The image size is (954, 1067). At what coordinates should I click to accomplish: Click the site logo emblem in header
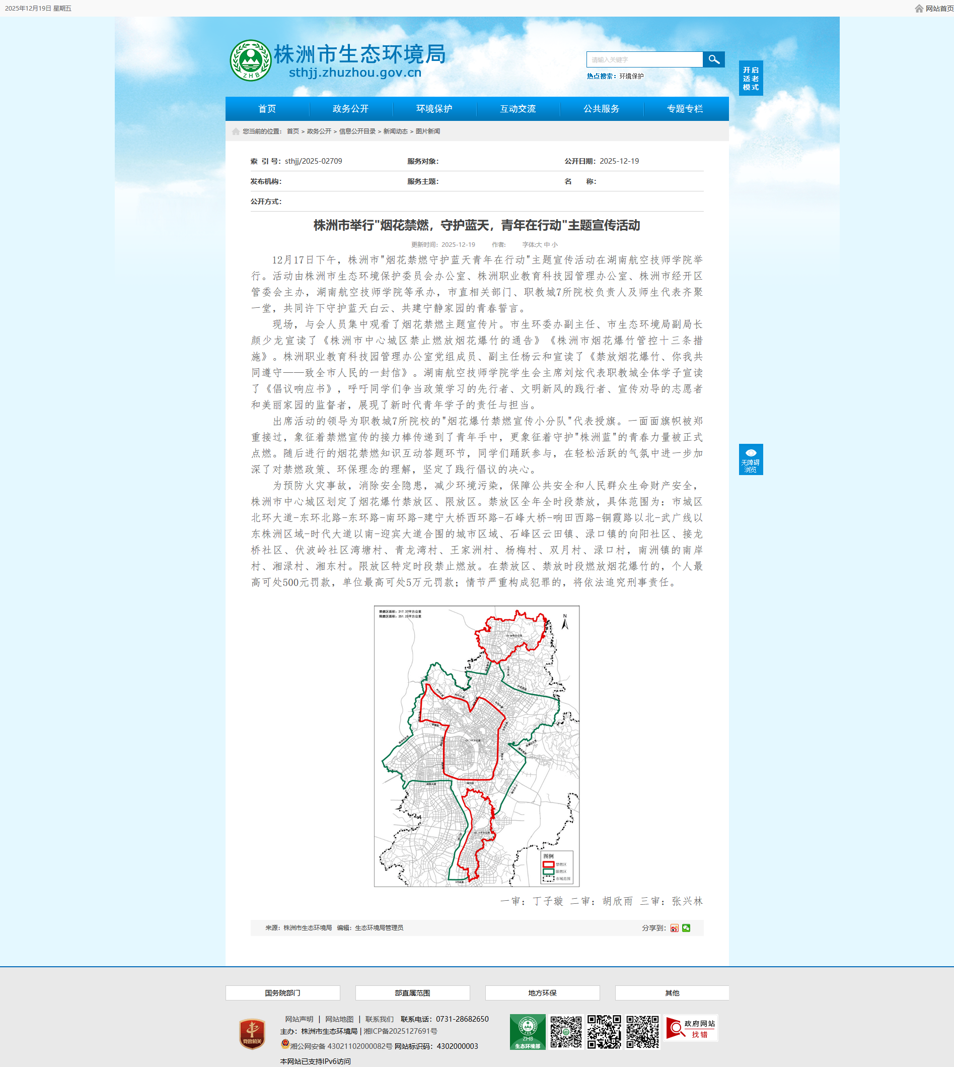[x=251, y=60]
